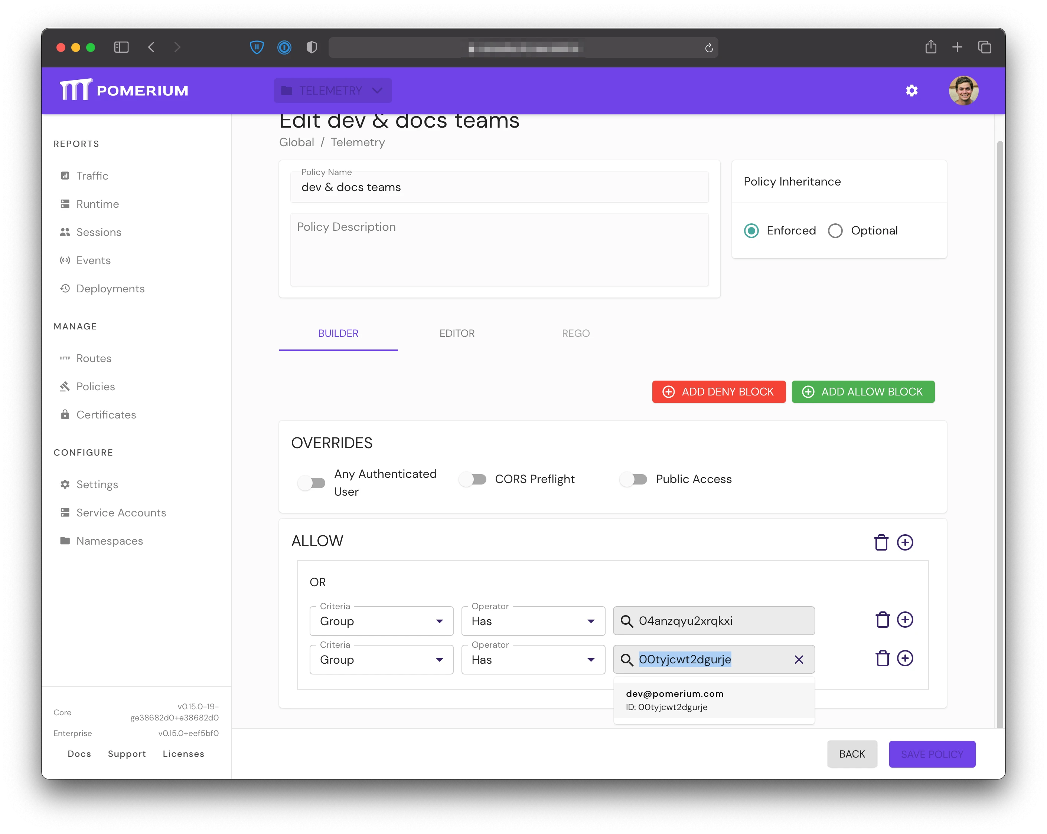1047x834 pixels.
Task: Delete the entire ALLOW block
Action: [x=881, y=542]
